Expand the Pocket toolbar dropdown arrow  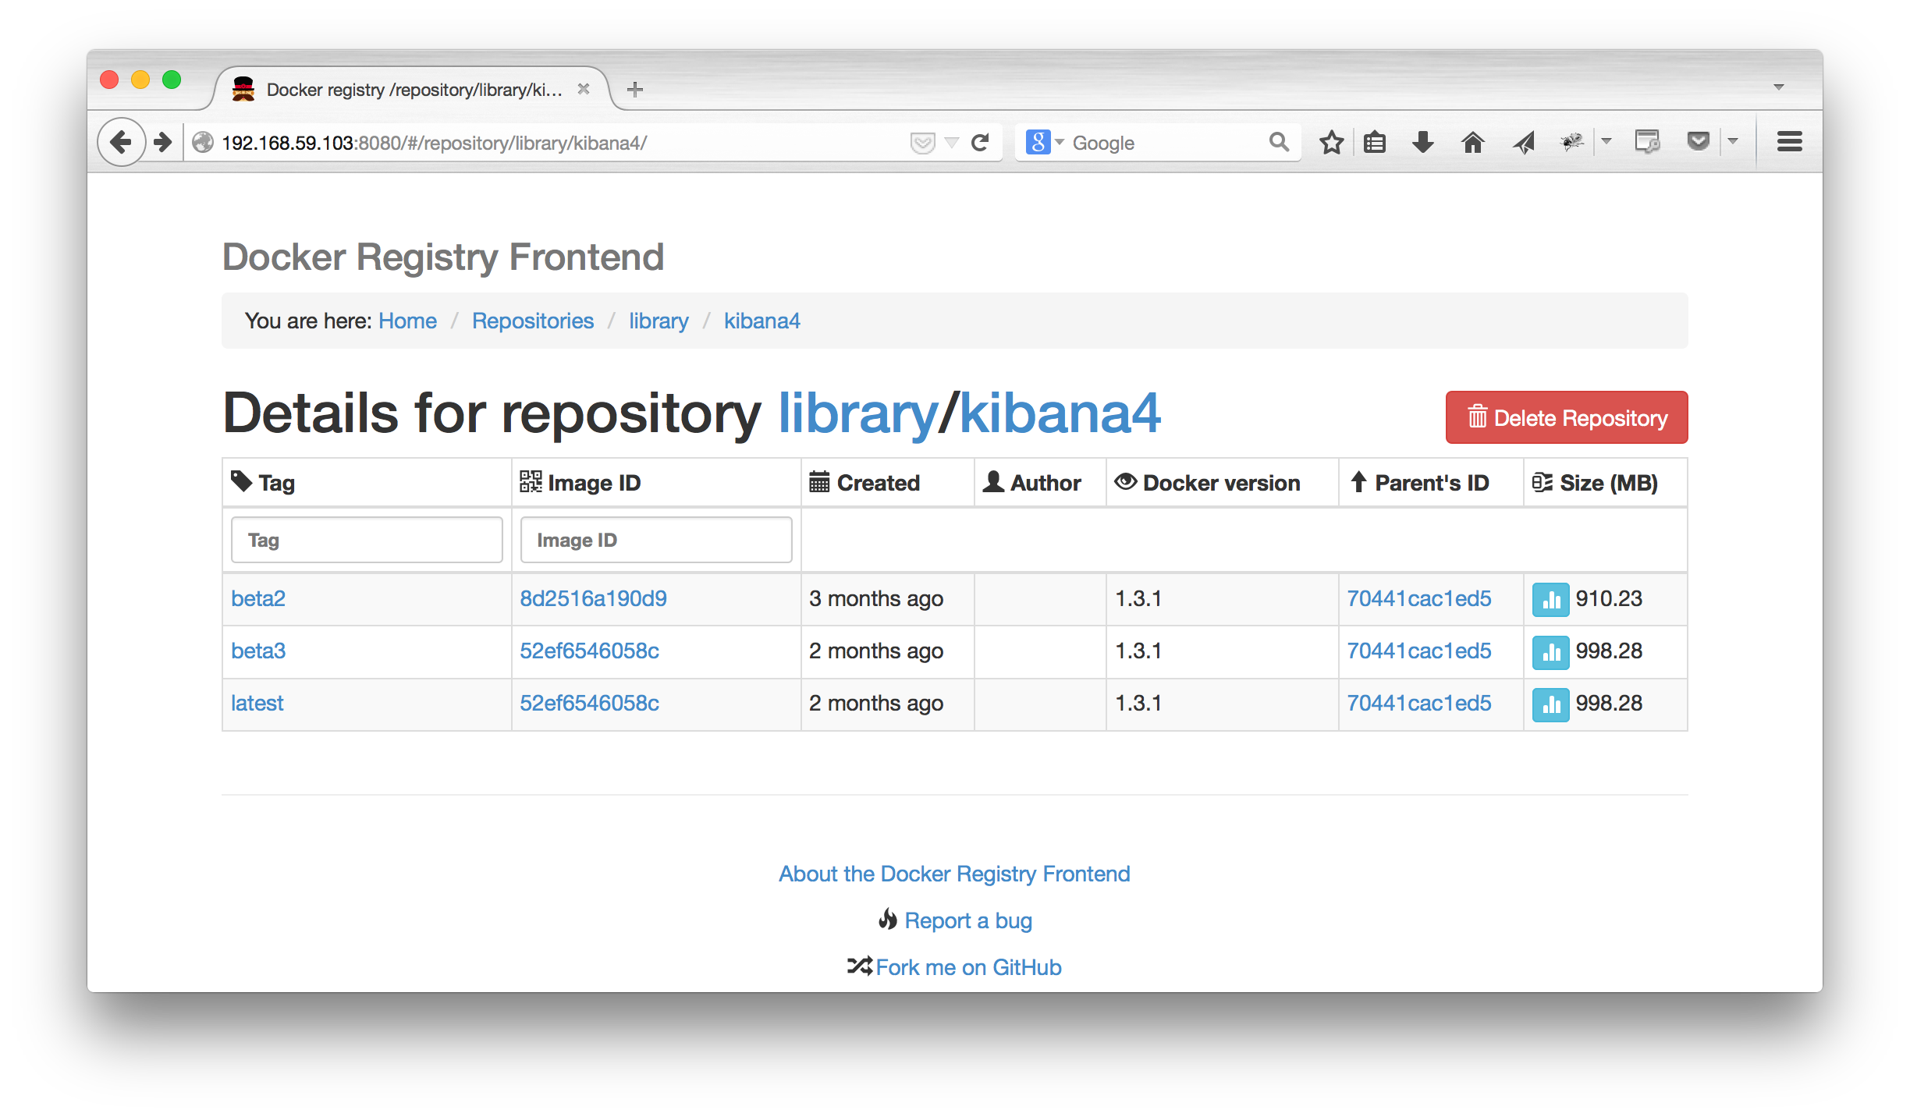(1733, 142)
